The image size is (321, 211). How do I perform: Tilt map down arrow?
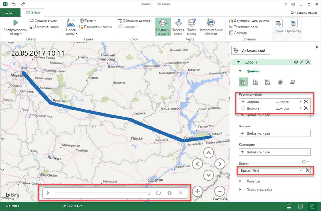[209, 175]
